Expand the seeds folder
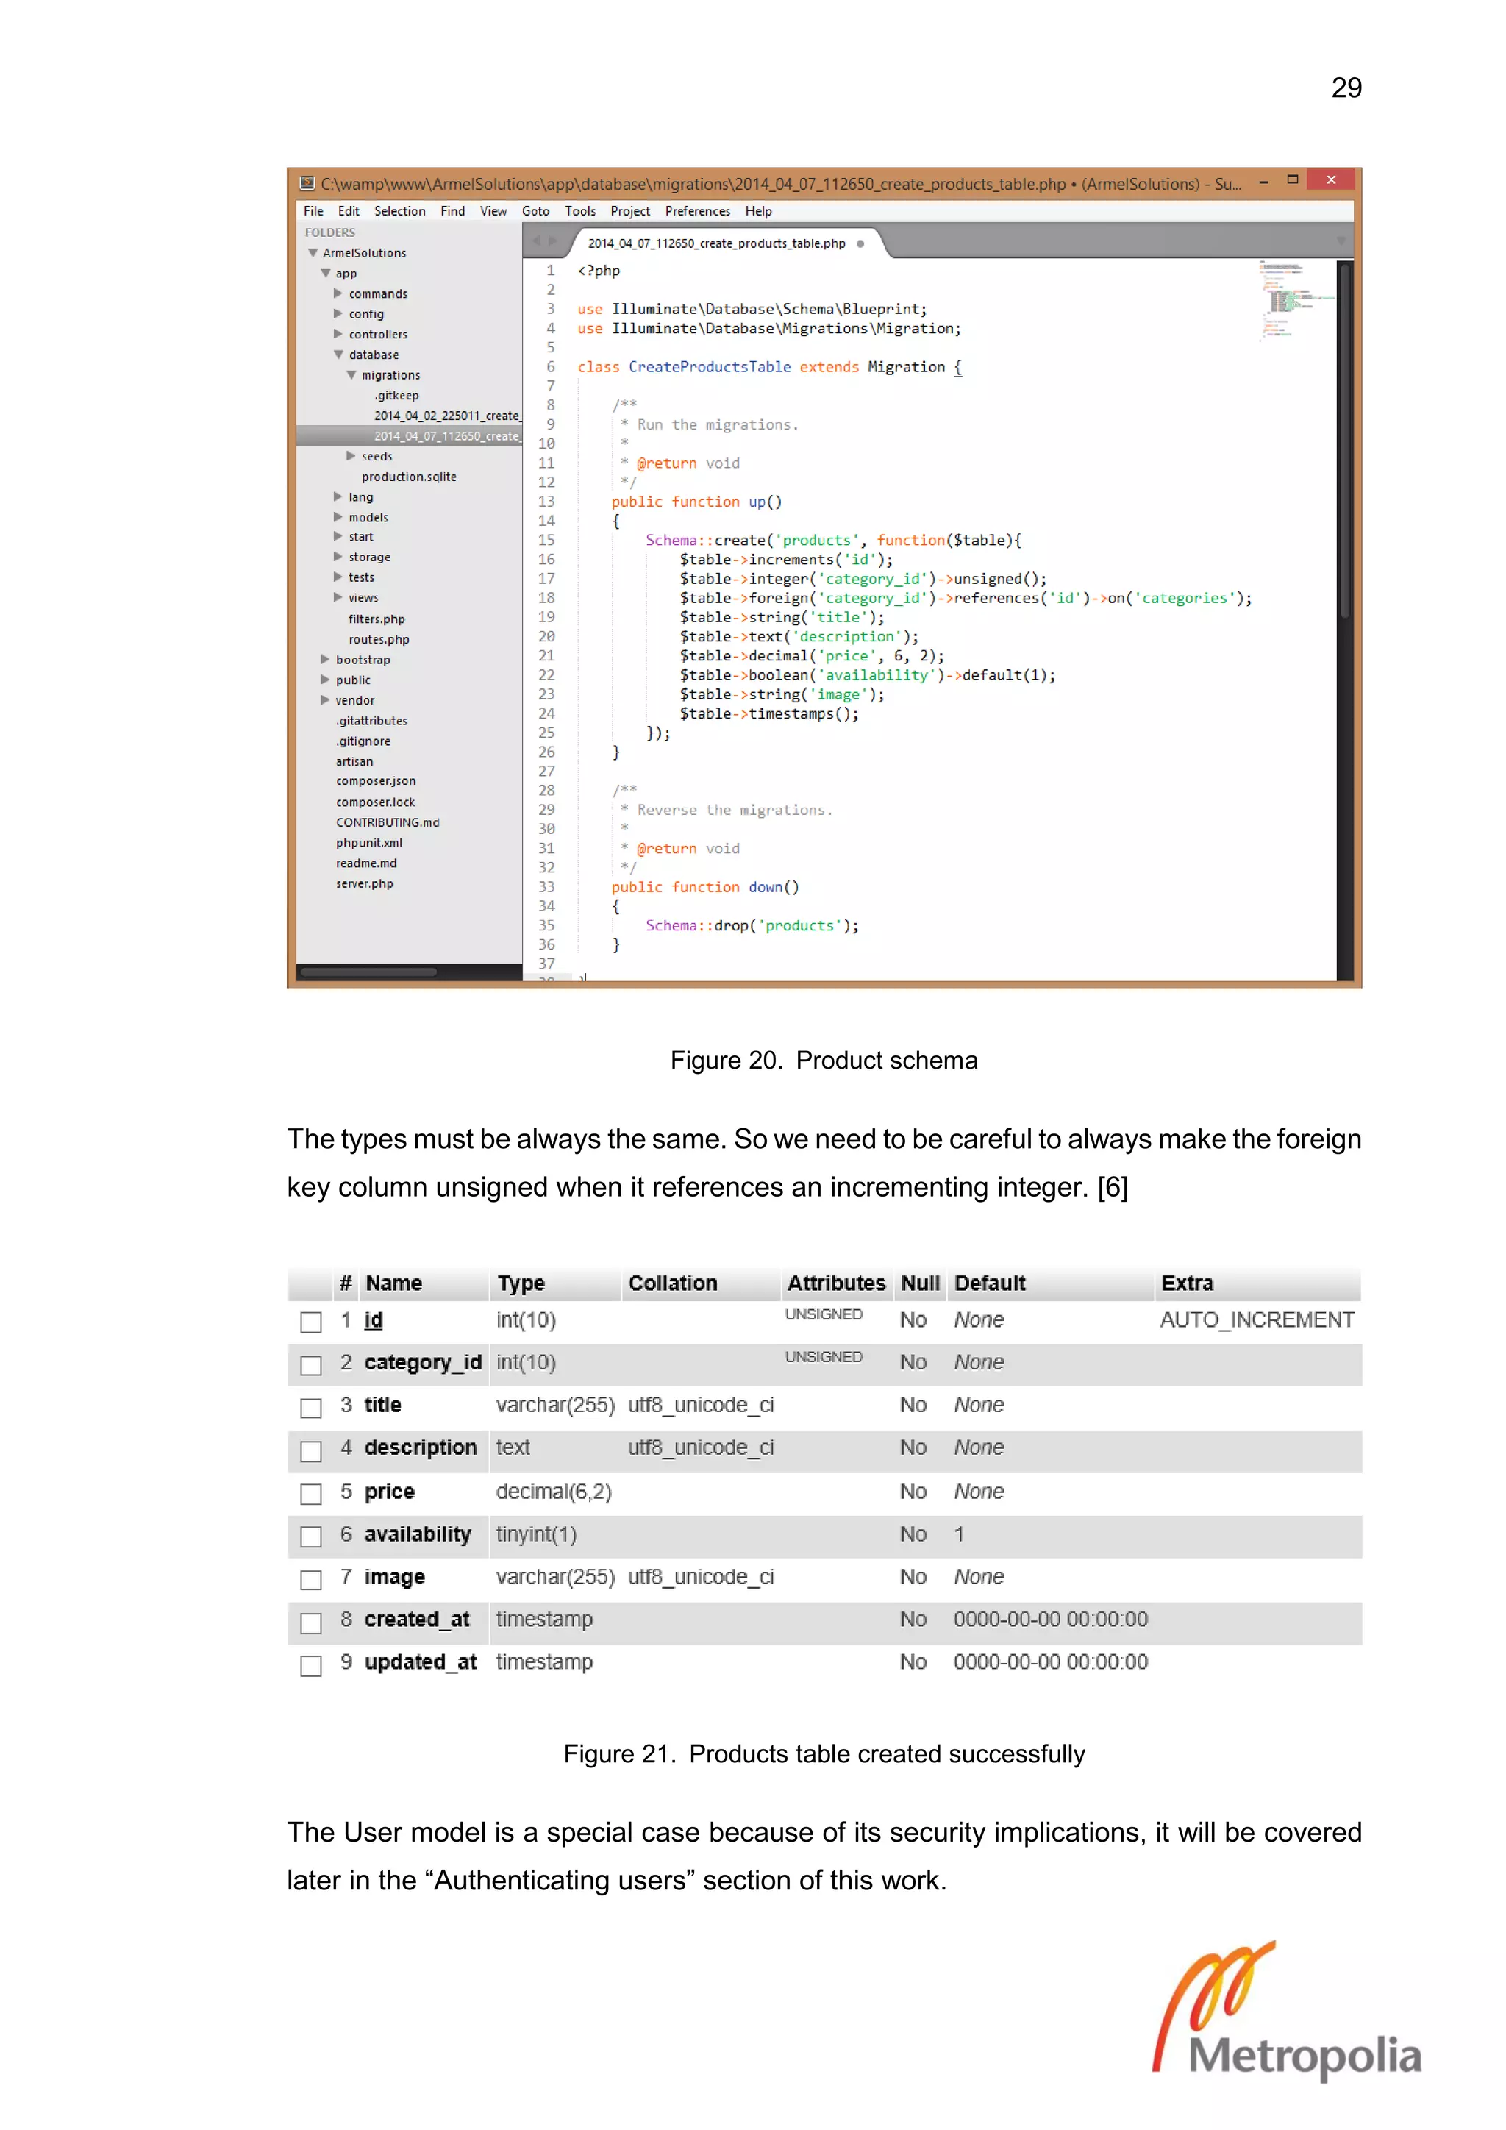The height and width of the screenshot is (2130, 1506). pyautogui.click(x=351, y=455)
